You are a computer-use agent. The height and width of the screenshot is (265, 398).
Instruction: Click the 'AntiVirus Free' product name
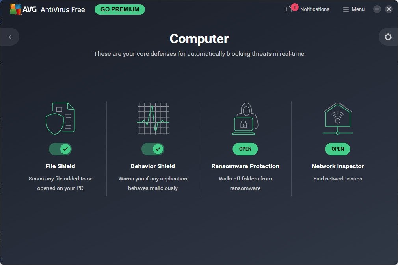[63, 9]
